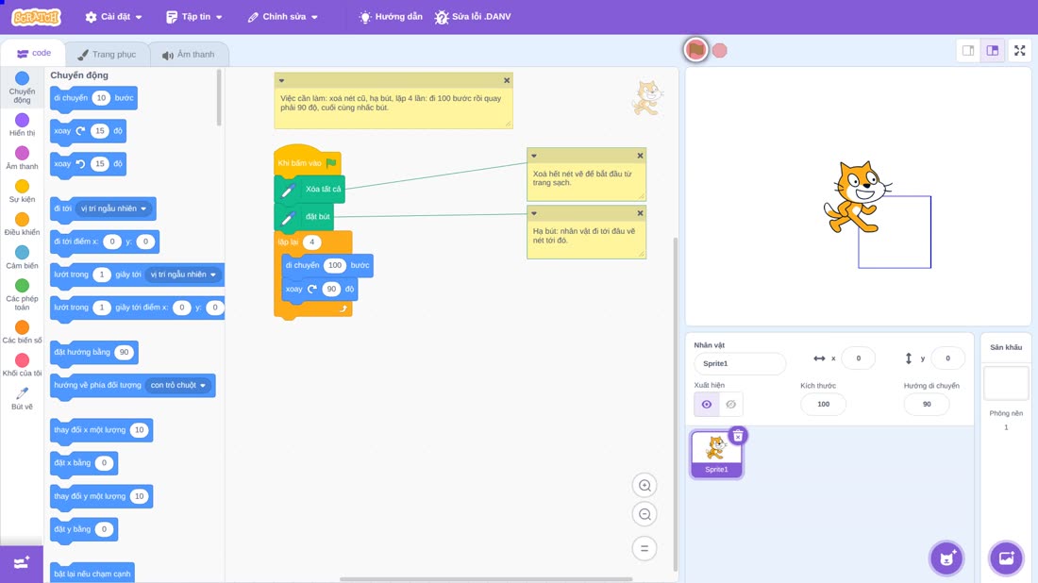Click the green flag to run
Viewport: 1038px width, 583px height.
point(695,50)
